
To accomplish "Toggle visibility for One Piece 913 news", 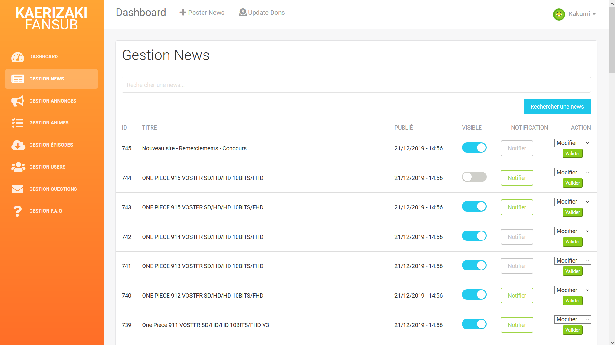I will coord(474,265).
